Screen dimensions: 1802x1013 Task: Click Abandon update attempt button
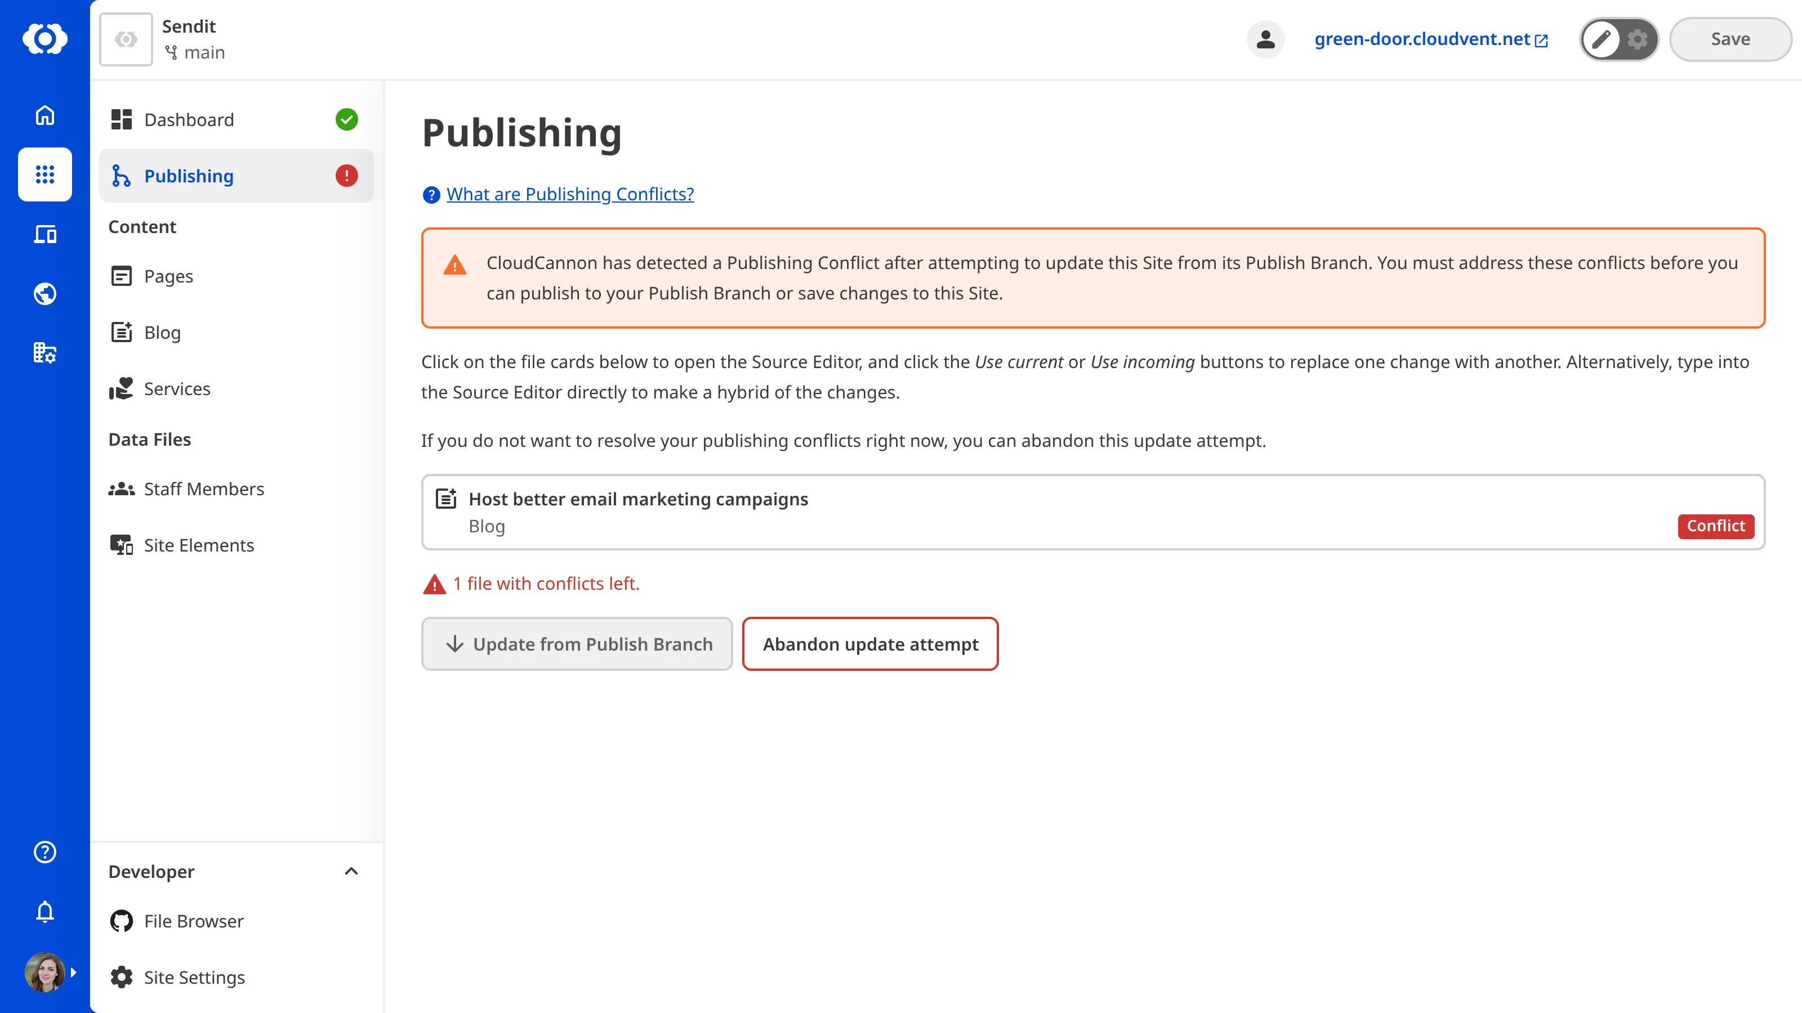(x=870, y=644)
